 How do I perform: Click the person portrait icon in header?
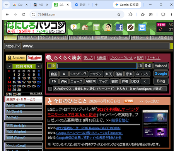coord(108,27)
